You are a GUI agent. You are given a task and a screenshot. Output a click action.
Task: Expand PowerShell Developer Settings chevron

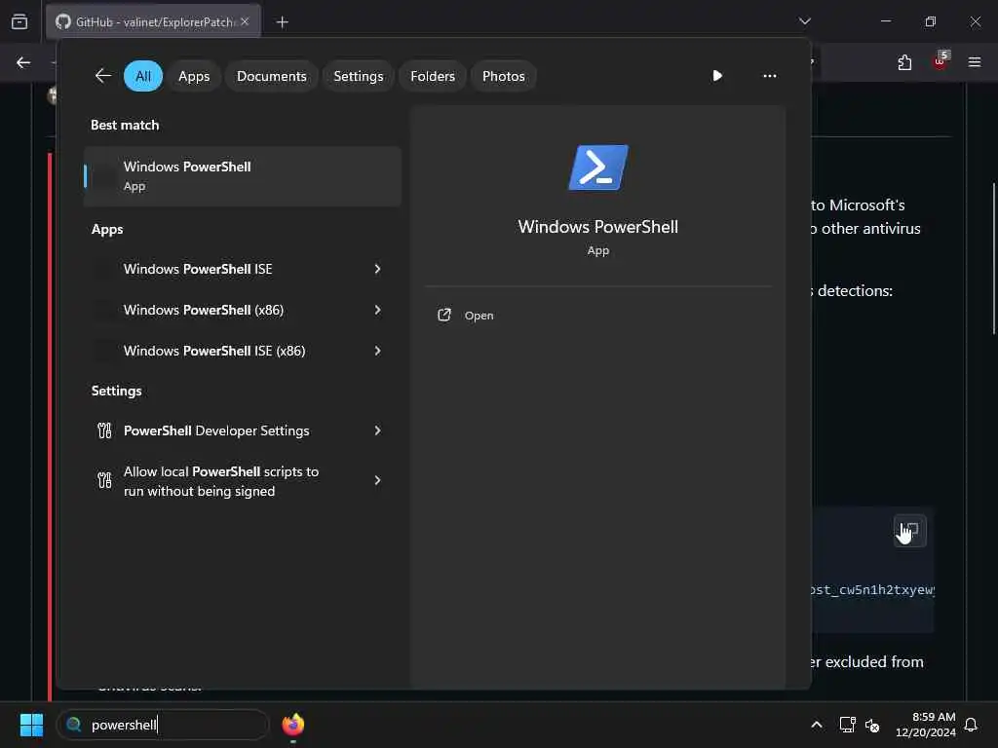coord(377,430)
